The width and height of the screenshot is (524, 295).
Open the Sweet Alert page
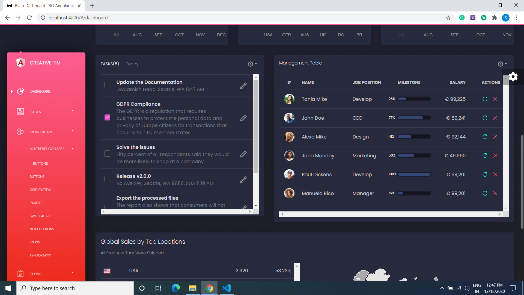40,216
